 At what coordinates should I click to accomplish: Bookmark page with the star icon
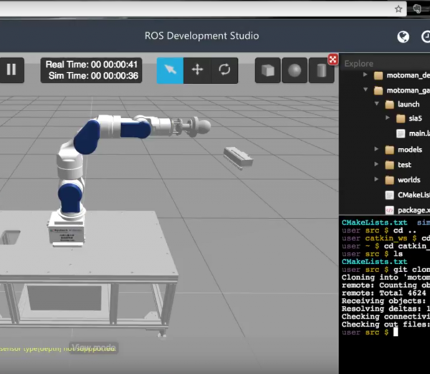coord(398,9)
